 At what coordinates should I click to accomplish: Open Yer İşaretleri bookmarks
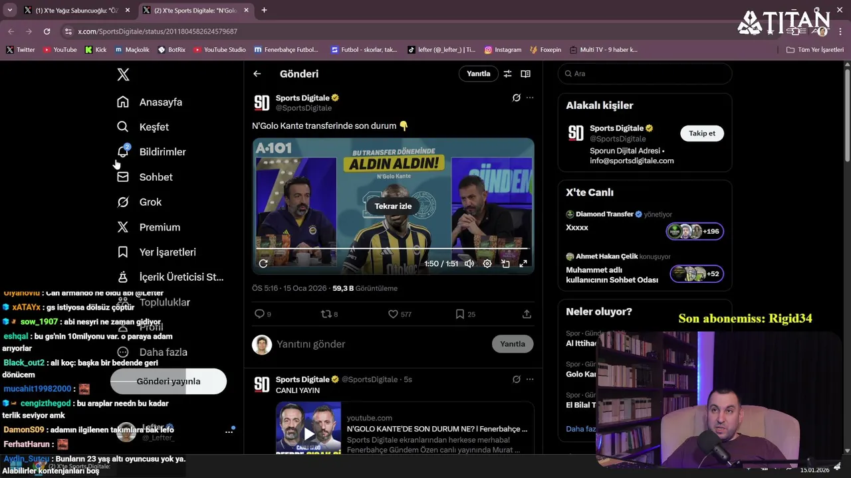coord(156,252)
